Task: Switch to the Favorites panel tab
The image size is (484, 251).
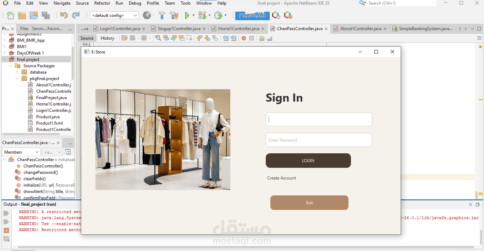Action: (x=55, y=29)
